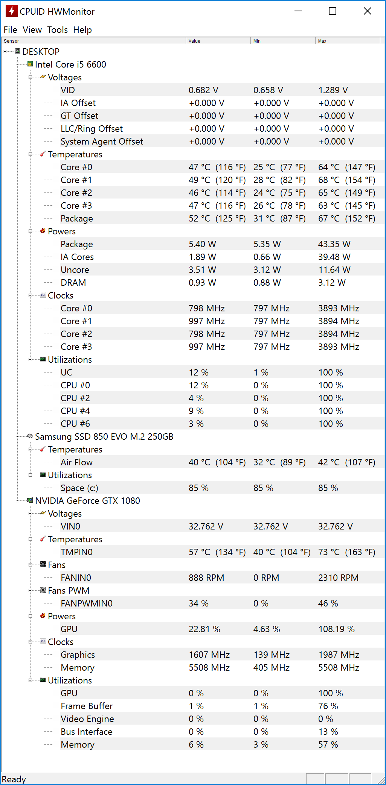Collapse the Samsung SSD 850 EVO node
Viewport: 386px width, 785px height.
click(17, 437)
